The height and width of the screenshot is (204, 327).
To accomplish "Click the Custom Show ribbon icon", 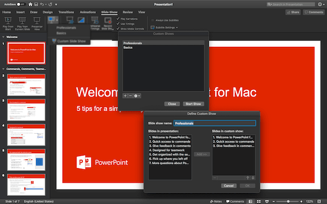I will pos(51,20).
